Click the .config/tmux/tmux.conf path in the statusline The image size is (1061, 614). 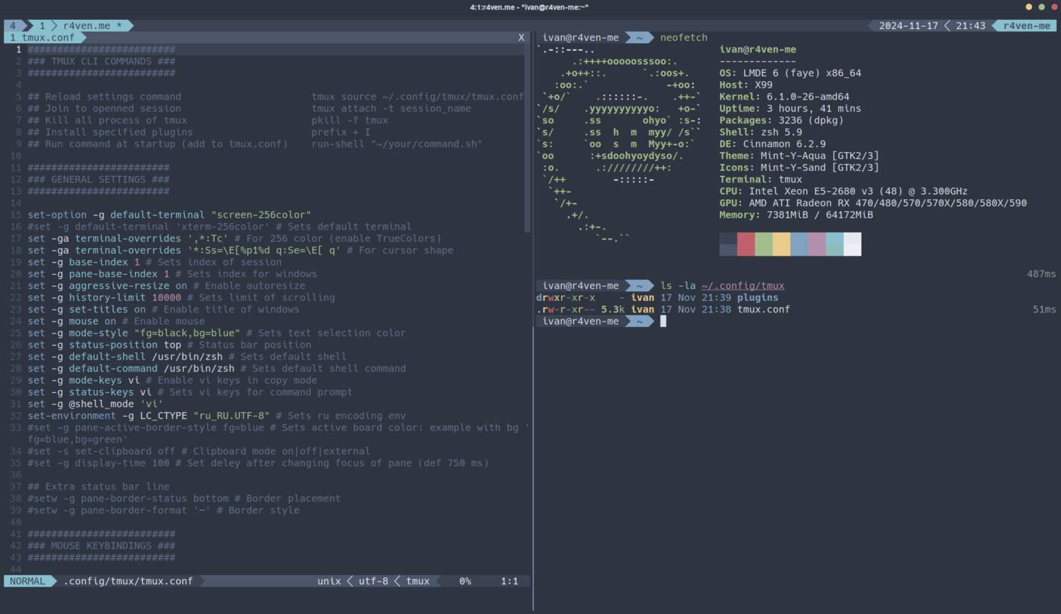click(128, 581)
